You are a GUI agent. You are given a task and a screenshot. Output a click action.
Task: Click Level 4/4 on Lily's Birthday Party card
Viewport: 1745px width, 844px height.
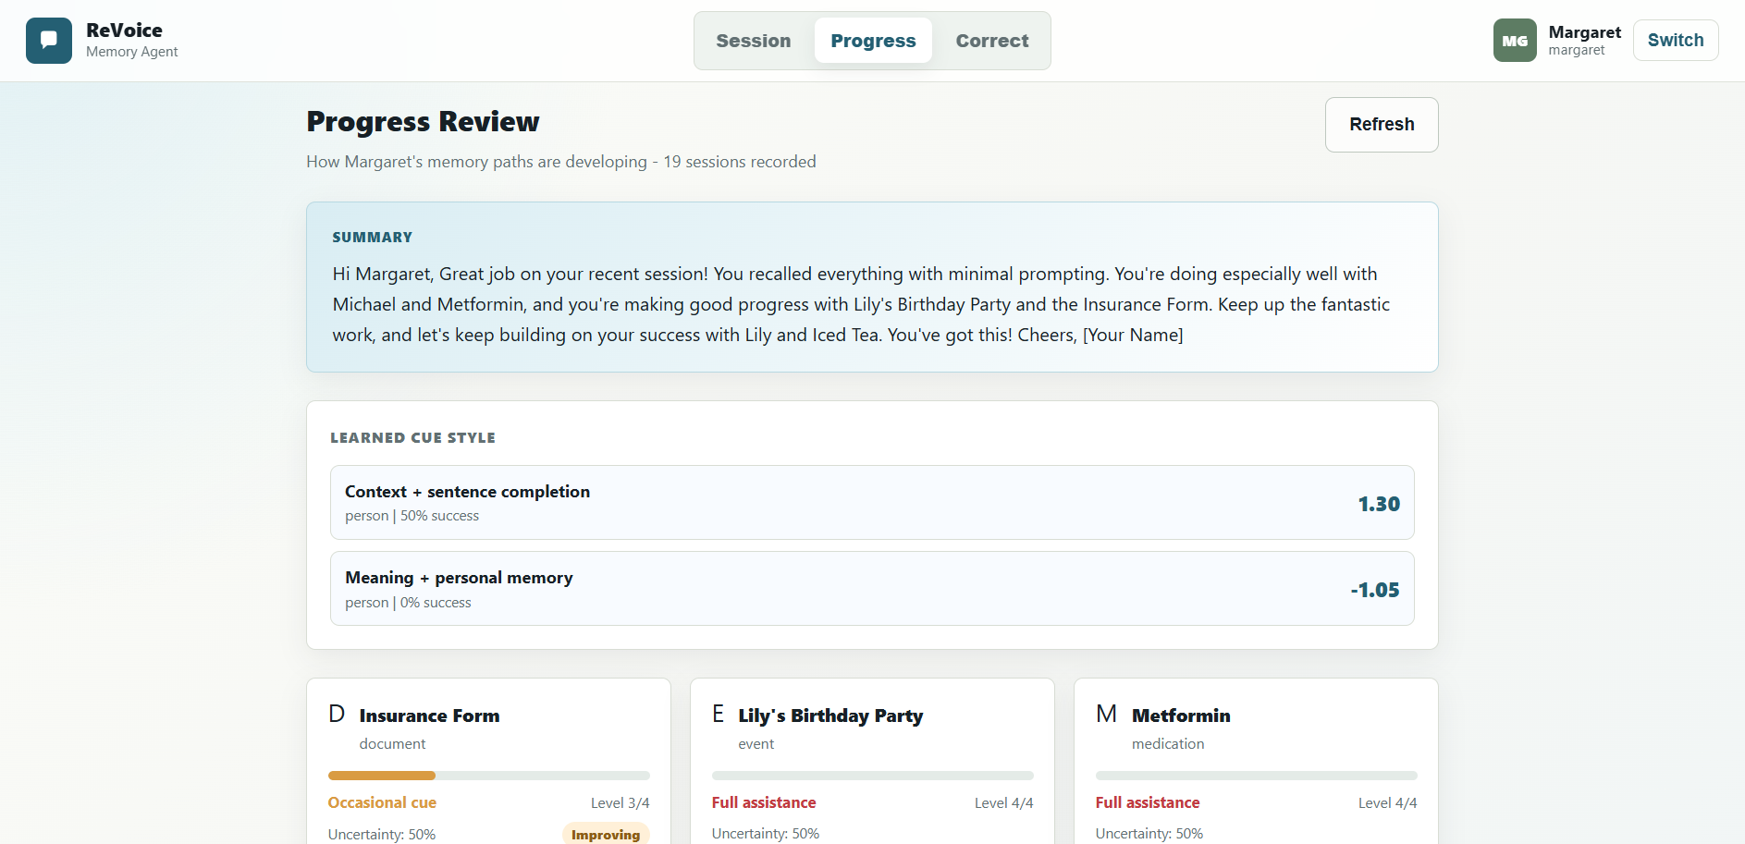click(1004, 803)
